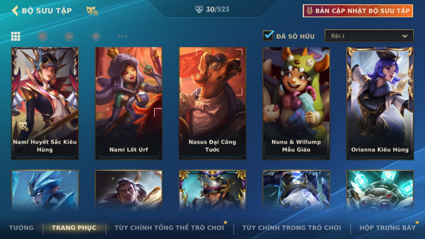
Task: Open the three dots more filters
Action: [122, 36]
